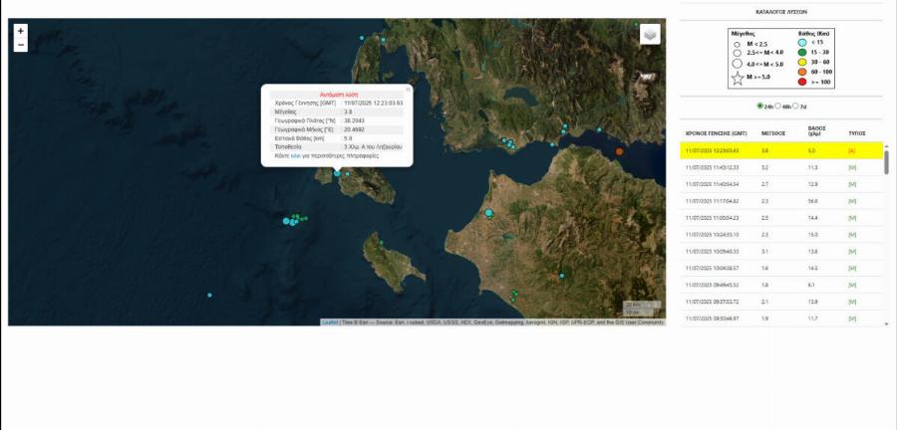Select the 24h time range option
This screenshot has height=430, width=897.
[x=760, y=106]
